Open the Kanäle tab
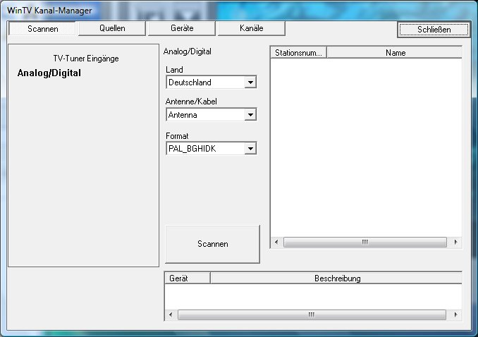 click(x=252, y=28)
